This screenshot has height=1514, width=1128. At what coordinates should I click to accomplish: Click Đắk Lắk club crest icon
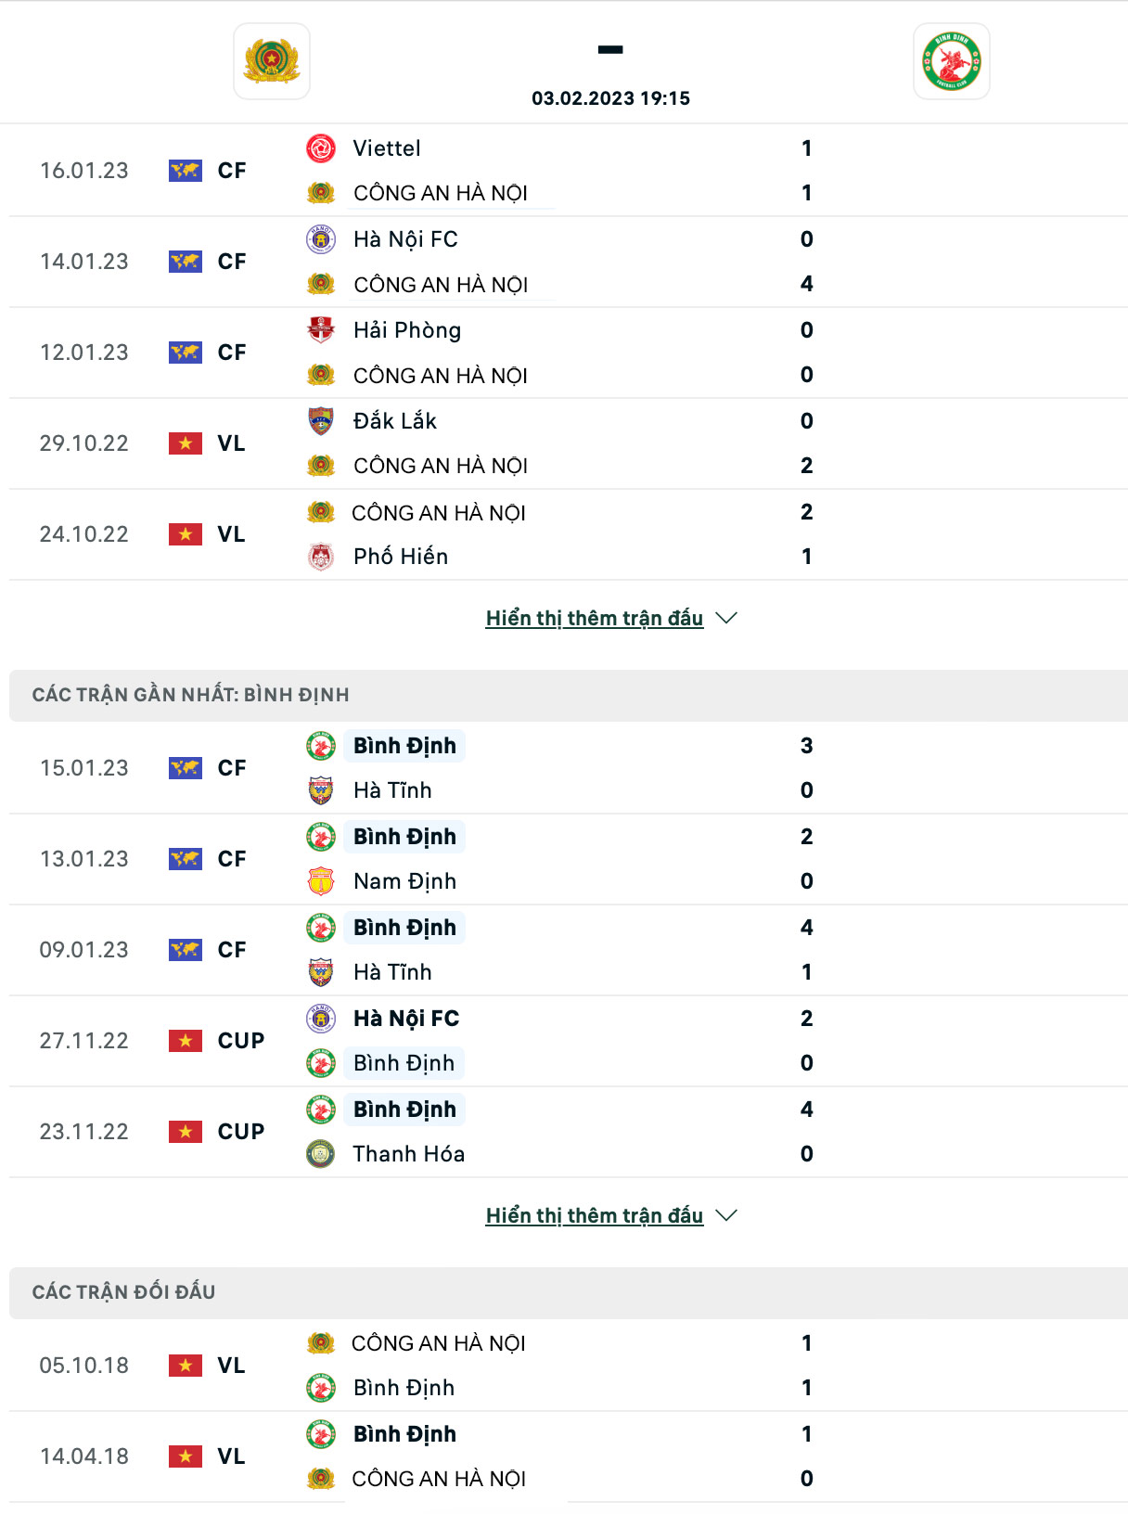[x=321, y=421]
